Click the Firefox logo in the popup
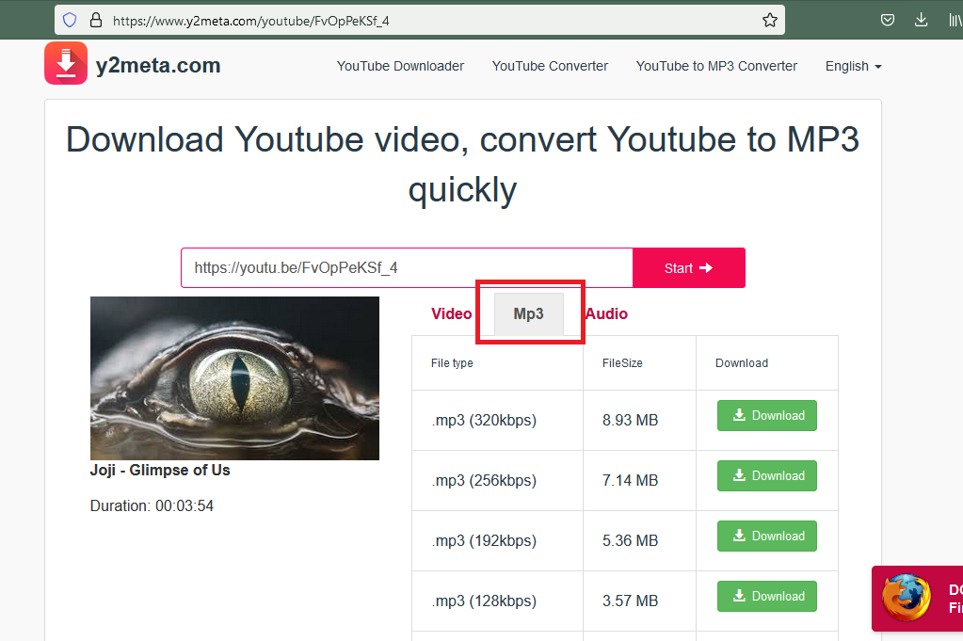 click(x=906, y=598)
